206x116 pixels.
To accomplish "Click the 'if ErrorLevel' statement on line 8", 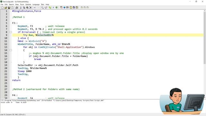I will pyautogui.click(x=26, y=32).
